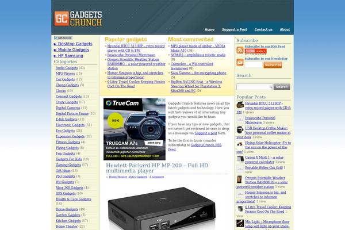This screenshot has height=230, width=345.
Task: Focus the newsletter email input field
Action: click(x=254, y=65)
